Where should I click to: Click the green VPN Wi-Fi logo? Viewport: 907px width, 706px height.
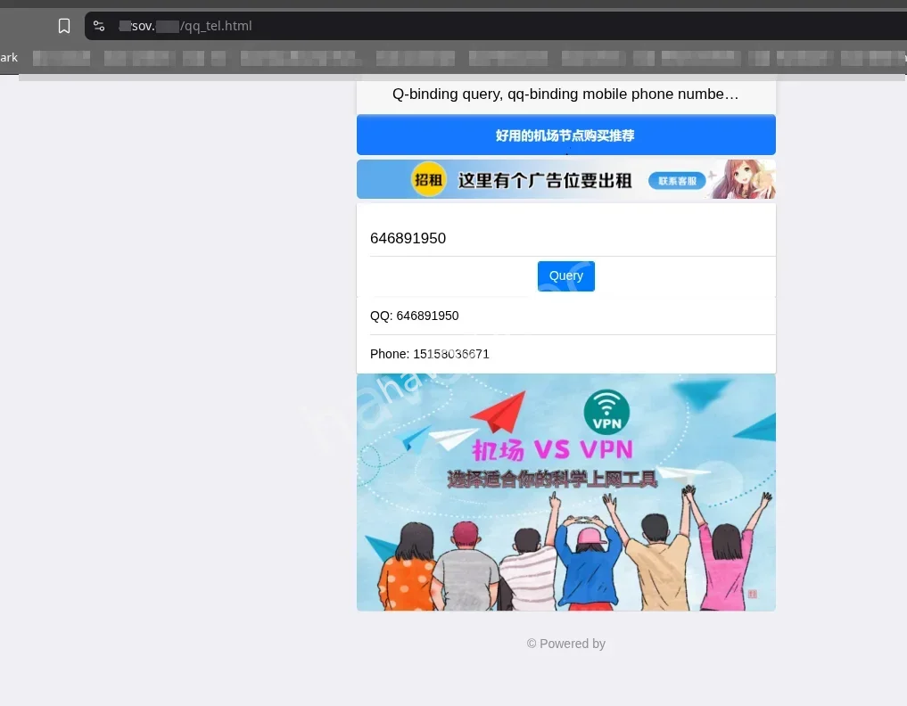(x=606, y=413)
